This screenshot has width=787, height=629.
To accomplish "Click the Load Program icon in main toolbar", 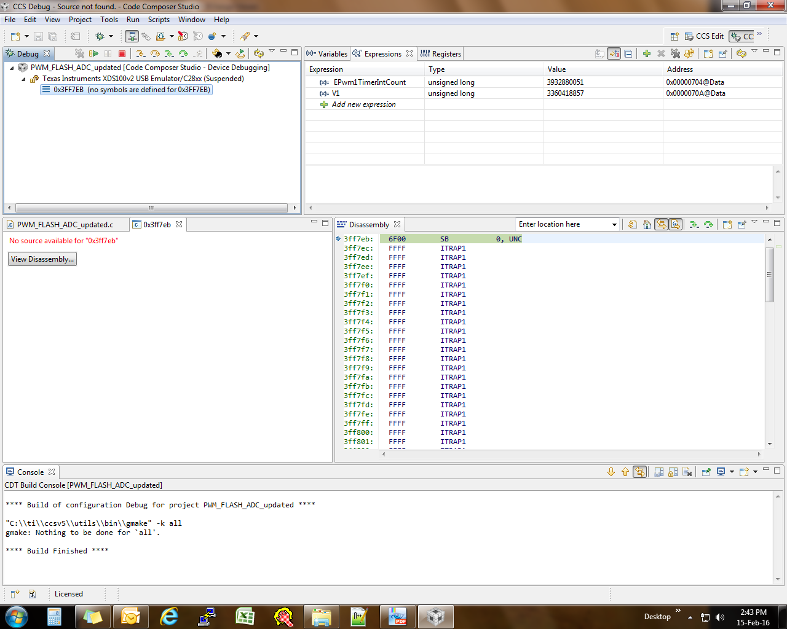I will coord(160,36).
